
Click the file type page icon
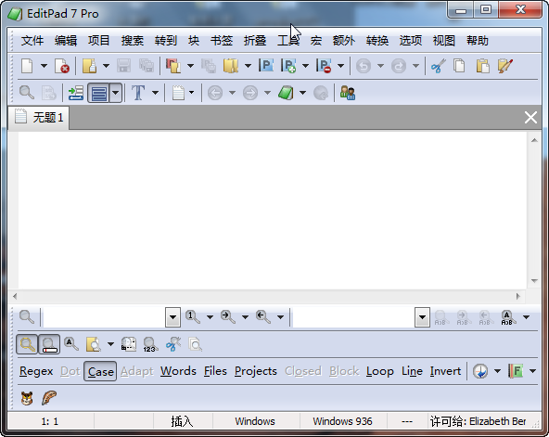(x=178, y=93)
